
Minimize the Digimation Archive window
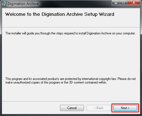[x=116, y=3]
